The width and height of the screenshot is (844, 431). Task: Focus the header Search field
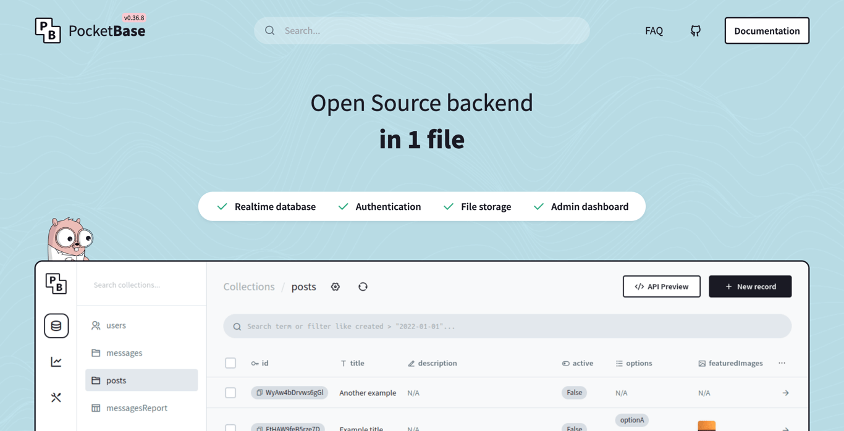(422, 30)
